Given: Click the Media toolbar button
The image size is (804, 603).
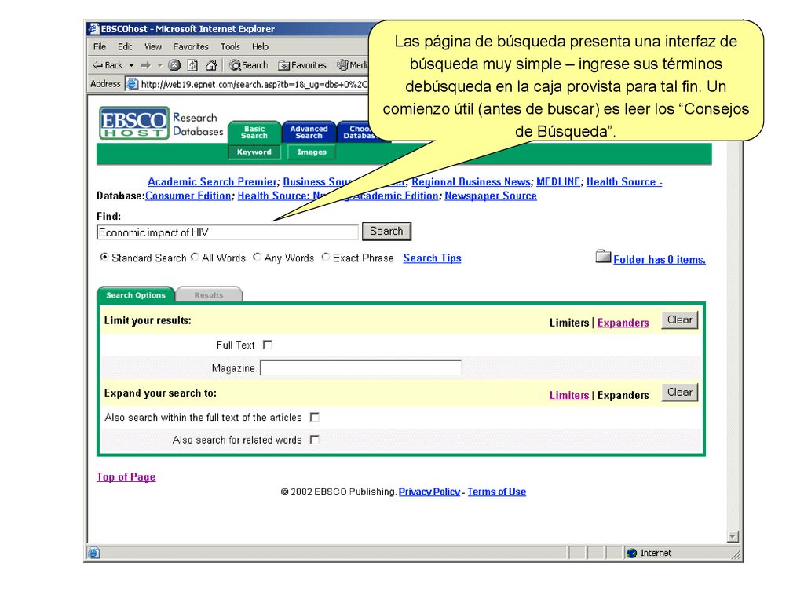Looking at the screenshot, I should pos(353,65).
